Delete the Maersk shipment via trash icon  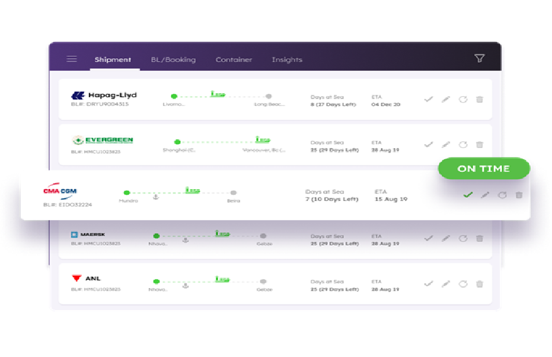(480, 238)
